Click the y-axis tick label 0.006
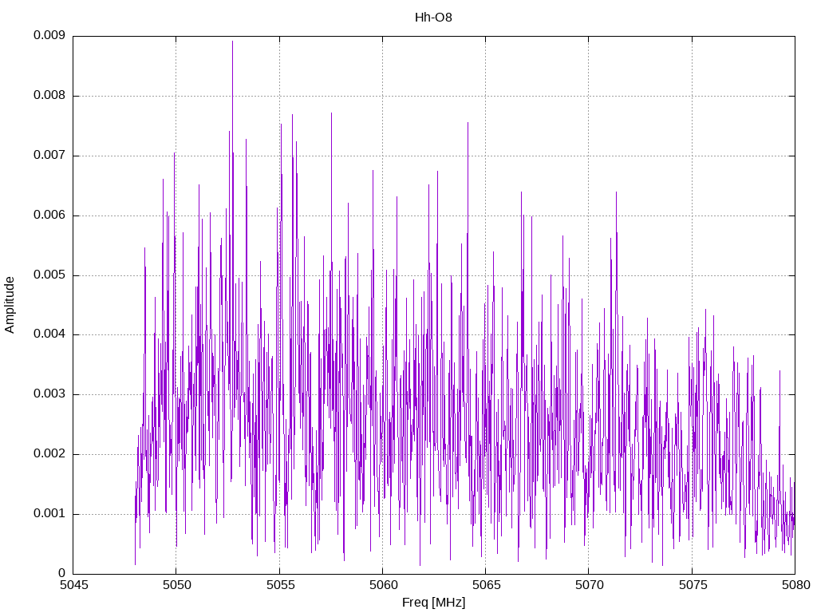The height and width of the screenshot is (613, 817). [x=49, y=216]
